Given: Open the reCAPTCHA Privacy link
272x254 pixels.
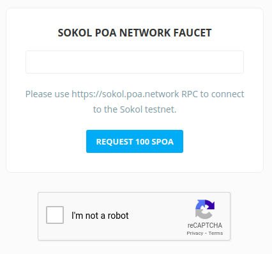Looking at the screenshot, I should 195,233.
